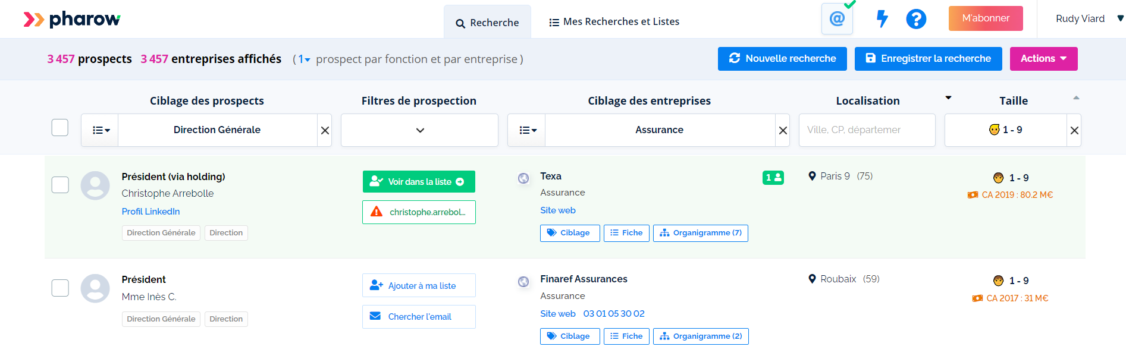
Task: Click the Ciblage button for Finaref Assurances
Action: coord(570,336)
